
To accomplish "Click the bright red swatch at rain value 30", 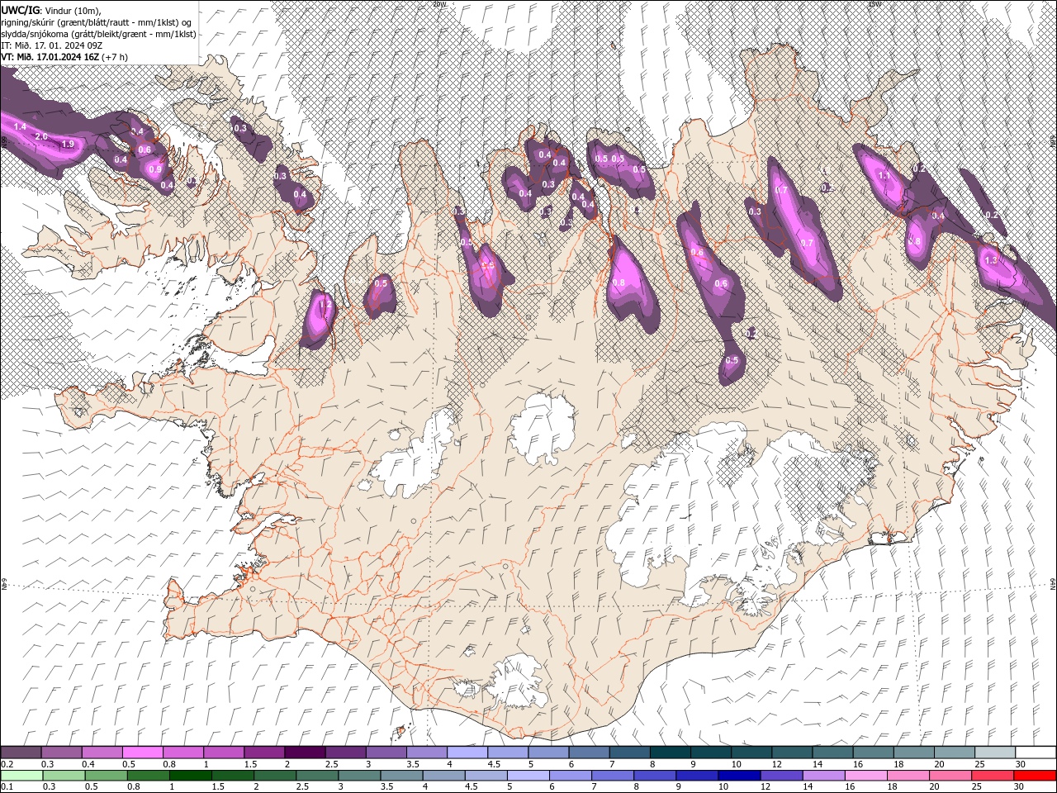I will coord(1035,776).
